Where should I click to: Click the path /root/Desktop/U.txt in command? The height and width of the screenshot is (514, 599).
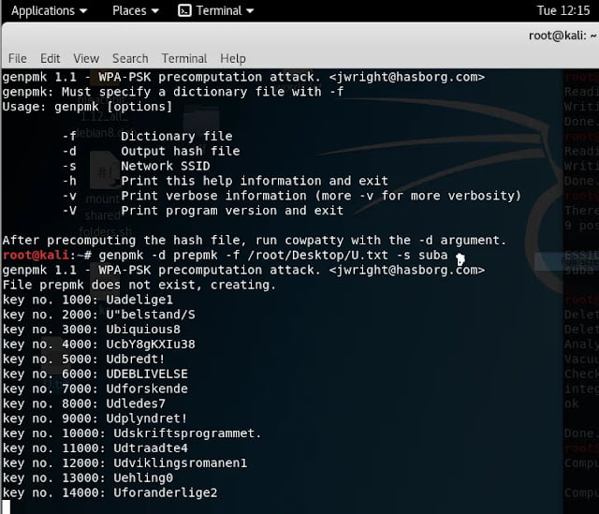coord(318,255)
